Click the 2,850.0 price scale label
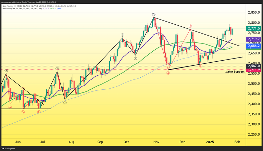This screenshot has height=151, width=263. click(253, 12)
